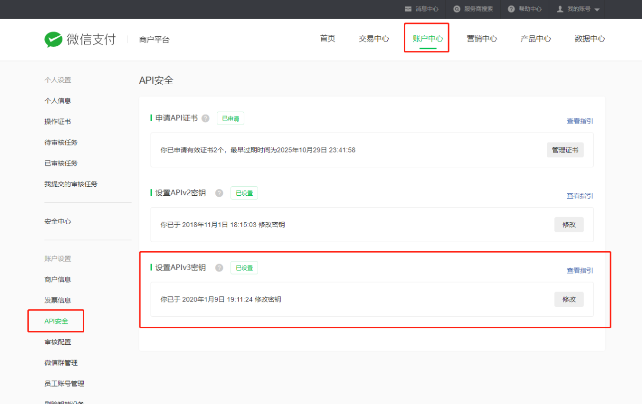Click help icon next to 申请API证书
The height and width of the screenshot is (404, 642).
(x=205, y=118)
